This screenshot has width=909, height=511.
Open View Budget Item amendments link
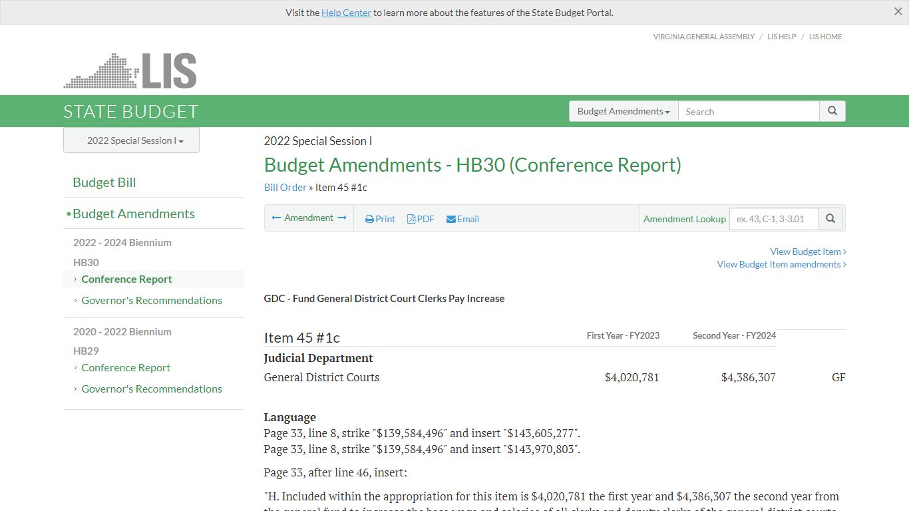pyautogui.click(x=781, y=264)
